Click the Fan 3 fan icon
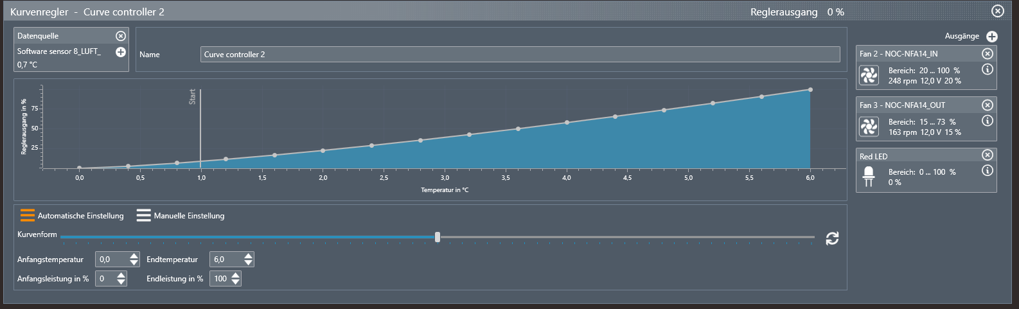 click(x=869, y=127)
